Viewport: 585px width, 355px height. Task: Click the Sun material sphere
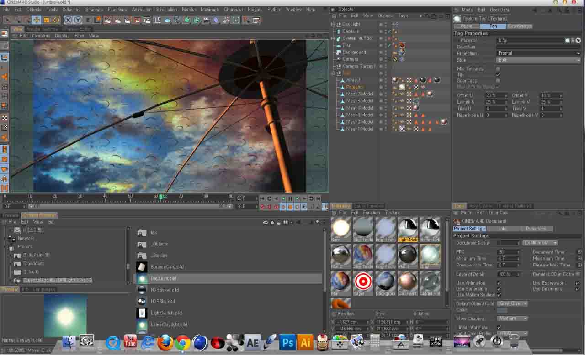(341, 227)
